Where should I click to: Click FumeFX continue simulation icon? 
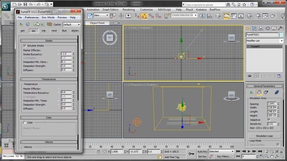pos(42,24)
